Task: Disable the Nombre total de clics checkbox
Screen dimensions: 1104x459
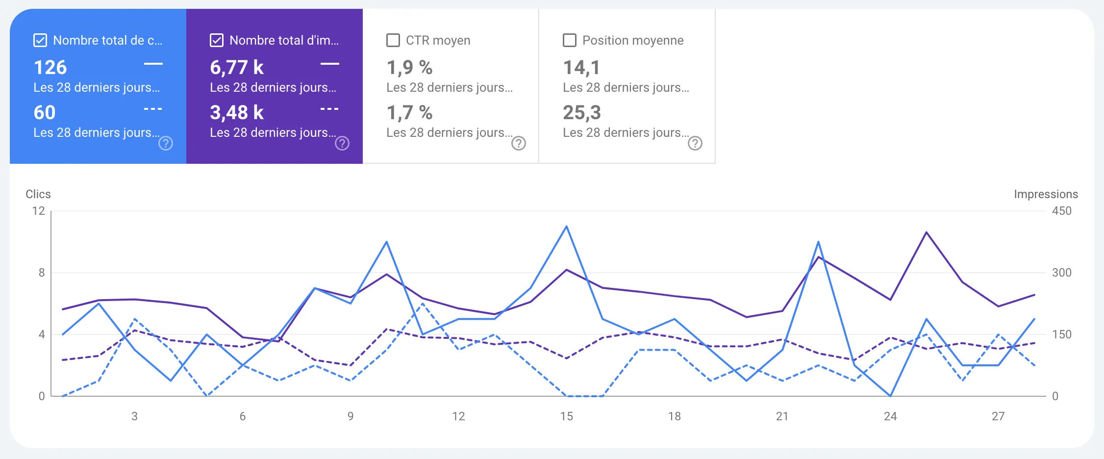Action: 40,40
